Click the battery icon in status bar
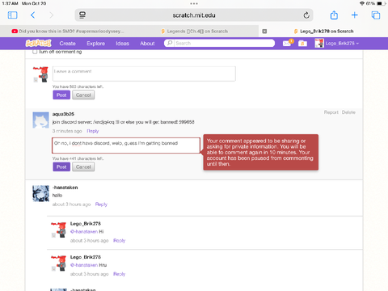The width and height of the screenshot is (388, 291). [381, 3]
